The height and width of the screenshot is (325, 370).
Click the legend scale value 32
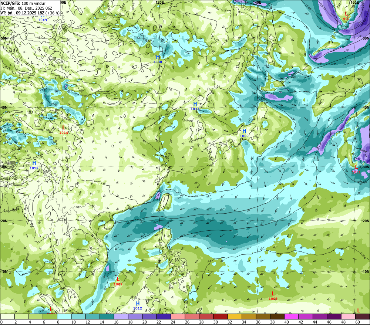coord(230,322)
